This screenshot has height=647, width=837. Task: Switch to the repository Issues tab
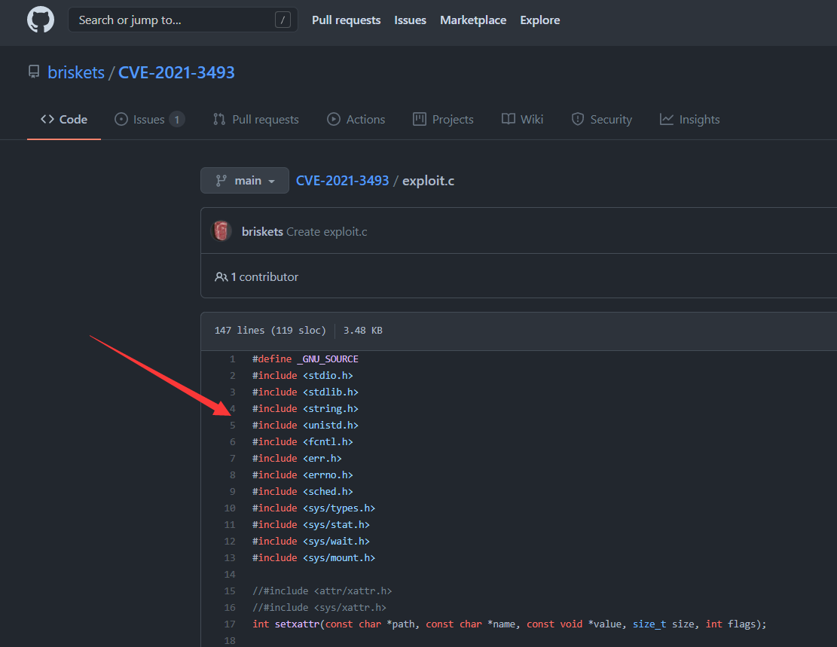(x=149, y=119)
